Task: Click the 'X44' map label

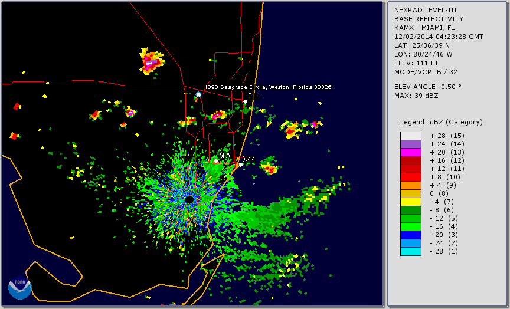Action: [249, 159]
